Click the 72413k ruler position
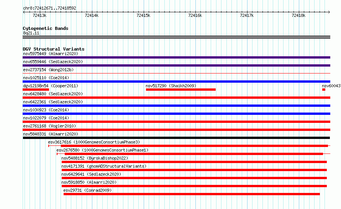Viewport: 341px width, 209px height. [39, 15]
